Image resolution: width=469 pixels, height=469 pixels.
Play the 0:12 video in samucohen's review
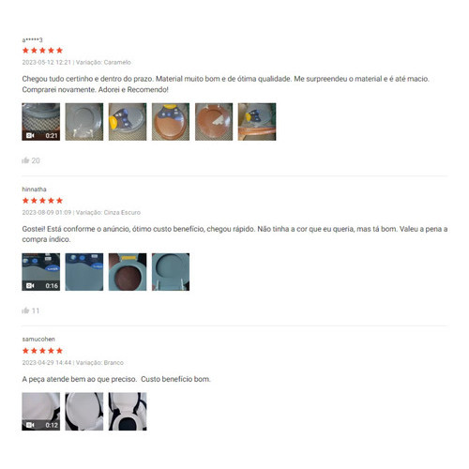click(x=41, y=412)
